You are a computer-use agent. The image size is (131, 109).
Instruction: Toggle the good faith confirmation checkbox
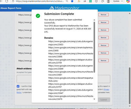pyautogui.click(x=18, y=86)
